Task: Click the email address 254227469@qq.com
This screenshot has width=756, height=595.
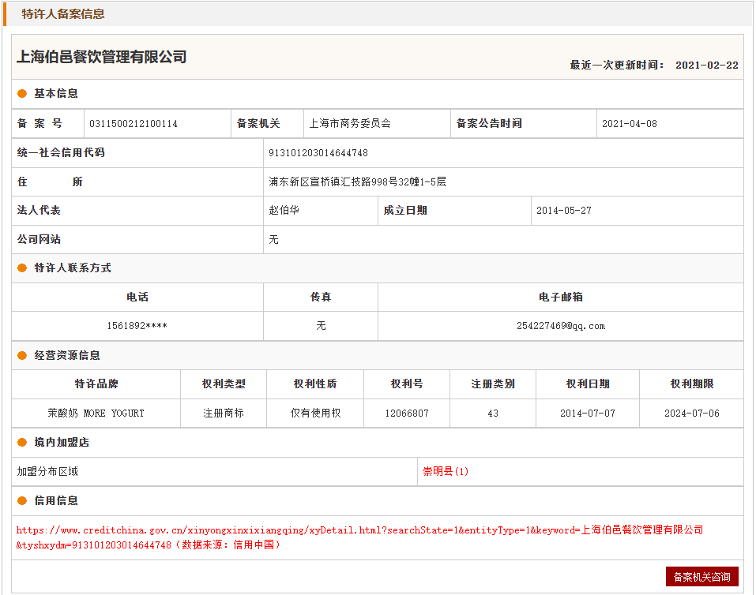Action: pos(561,326)
